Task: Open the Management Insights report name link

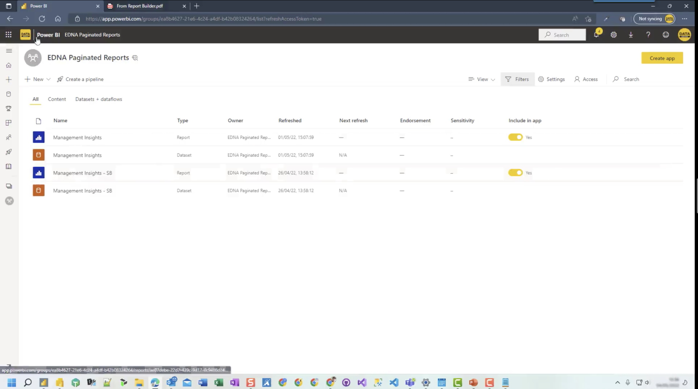Action: pos(77,138)
